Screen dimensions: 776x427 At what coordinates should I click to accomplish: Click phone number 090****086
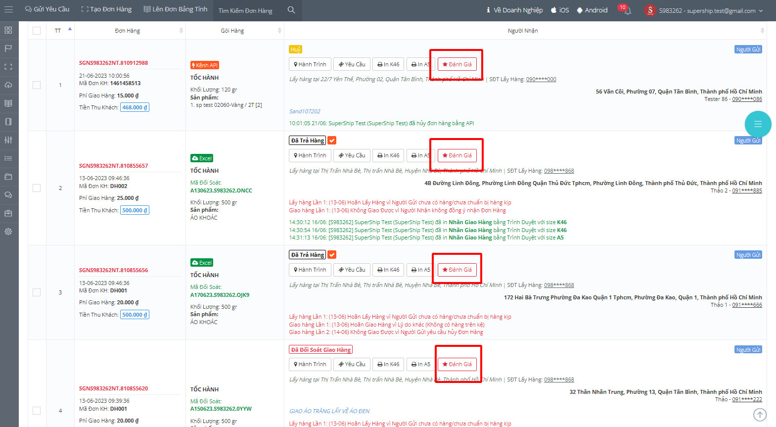[x=747, y=99]
